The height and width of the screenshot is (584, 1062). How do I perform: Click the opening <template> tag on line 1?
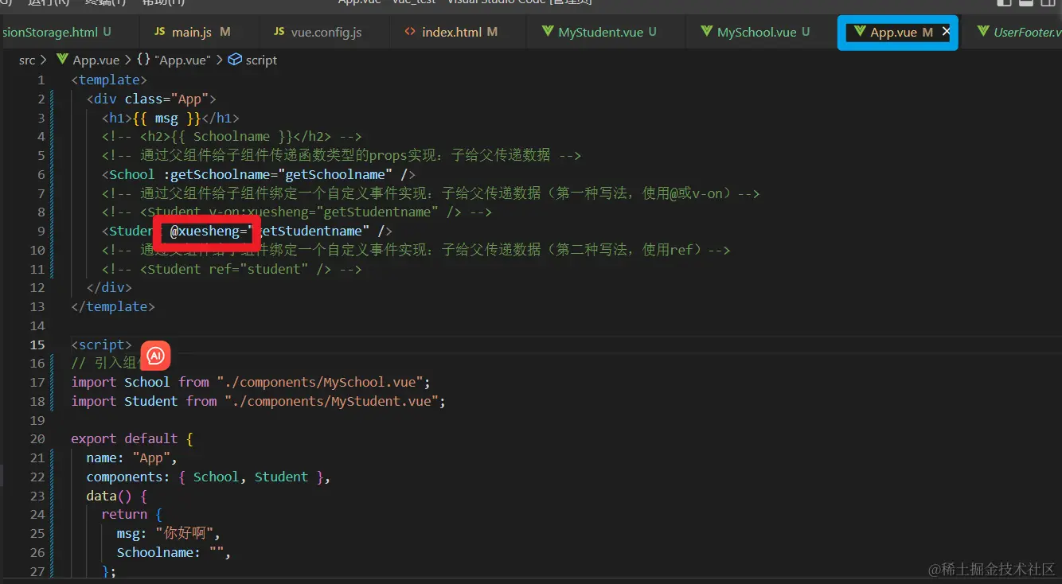109,80
